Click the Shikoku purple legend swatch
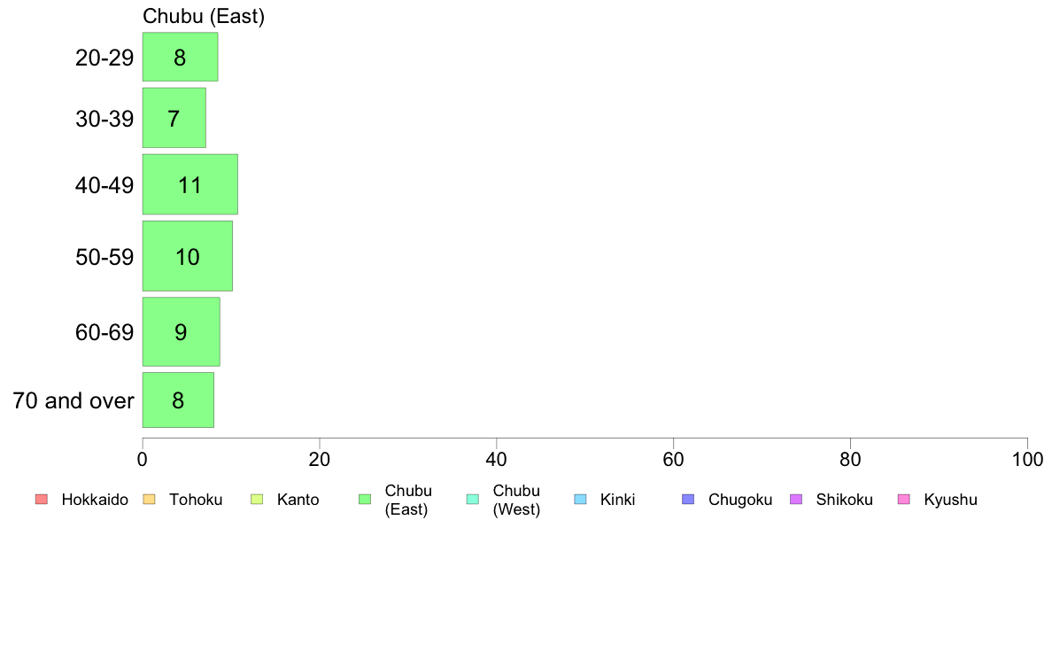 796,499
